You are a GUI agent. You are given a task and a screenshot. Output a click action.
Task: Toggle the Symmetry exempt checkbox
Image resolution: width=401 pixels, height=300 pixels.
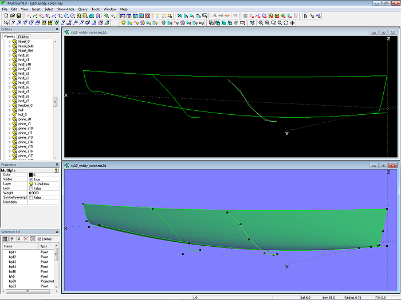point(31,197)
